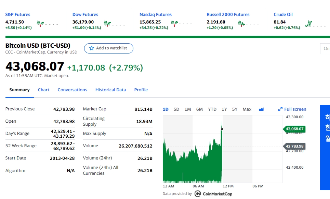
Task: Open the Historical Data tab
Action: (110, 90)
